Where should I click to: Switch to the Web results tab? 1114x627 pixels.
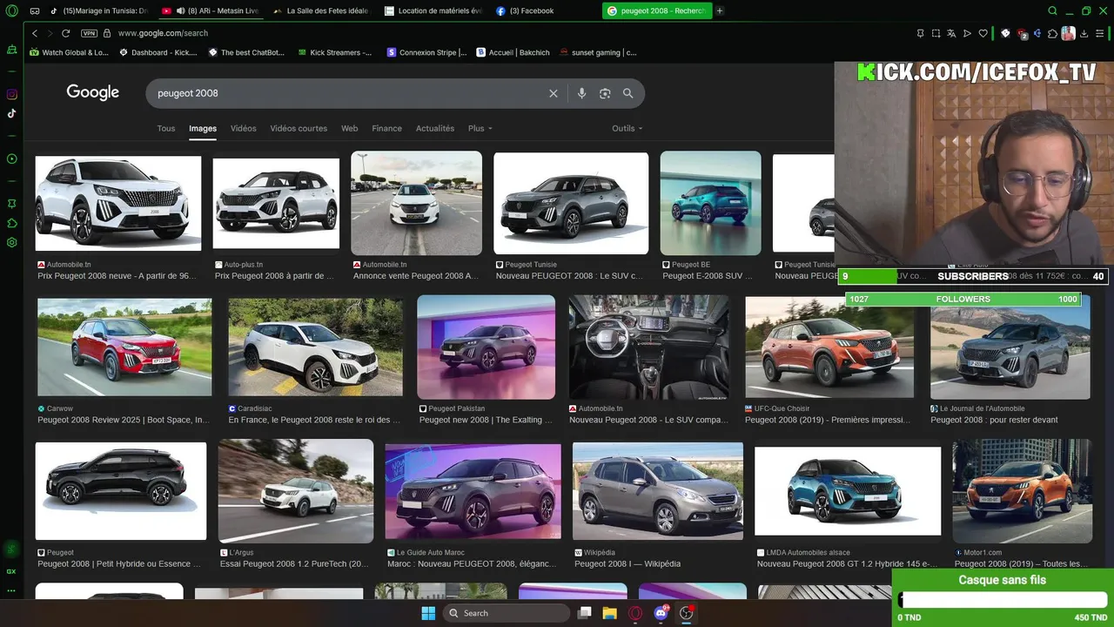tap(350, 128)
